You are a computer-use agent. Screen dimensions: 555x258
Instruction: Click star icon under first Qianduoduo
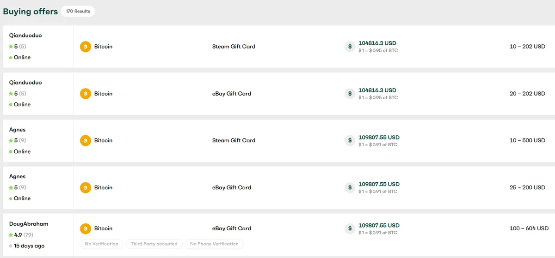tap(11, 47)
